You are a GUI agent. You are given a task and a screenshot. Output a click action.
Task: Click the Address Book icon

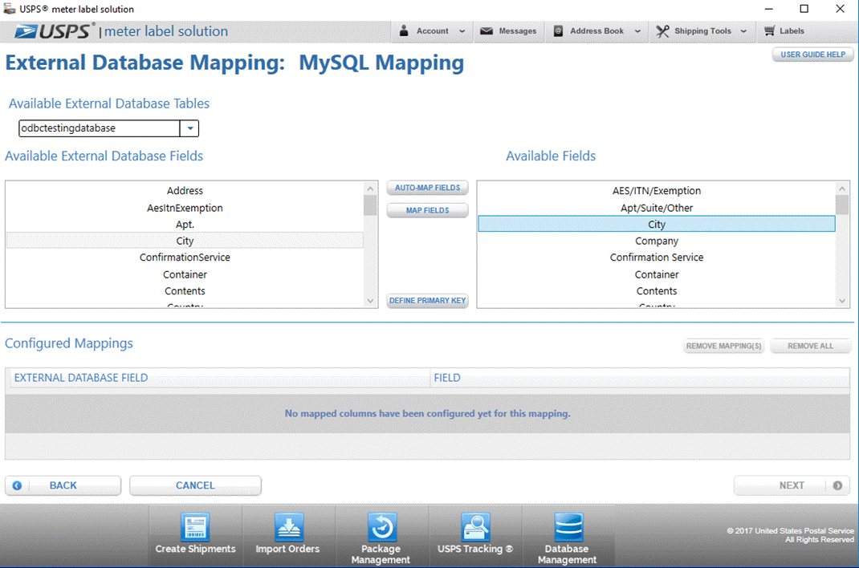click(x=558, y=31)
